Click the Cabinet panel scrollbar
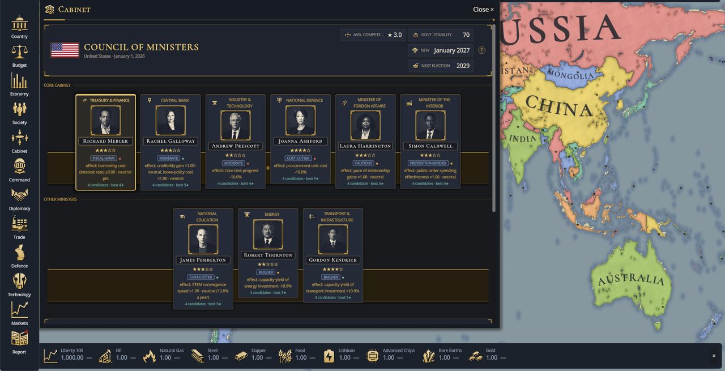The height and width of the screenshot is (371, 725). point(494,119)
